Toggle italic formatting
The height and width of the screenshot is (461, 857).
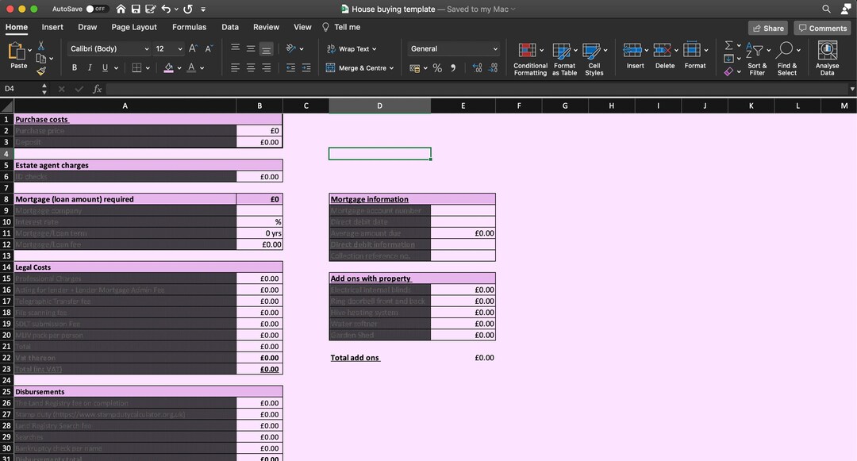pos(89,67)
